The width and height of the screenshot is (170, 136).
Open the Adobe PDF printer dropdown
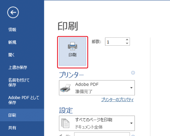coord(97,88)
